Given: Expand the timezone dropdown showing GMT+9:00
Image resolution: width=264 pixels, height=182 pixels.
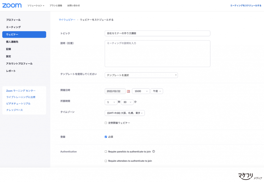Looking at the screenshot, I should pos(125,113).
